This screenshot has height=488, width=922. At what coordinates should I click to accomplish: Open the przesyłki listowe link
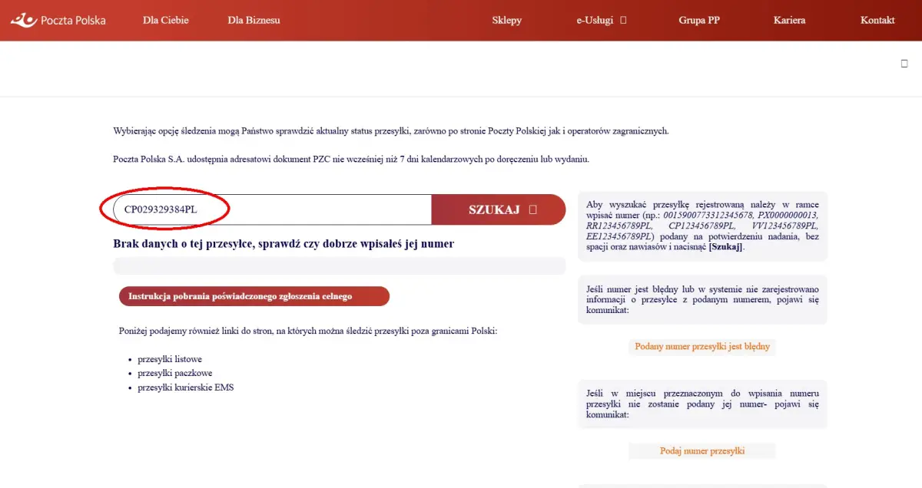pyautogui.click(x=170, y=359)
